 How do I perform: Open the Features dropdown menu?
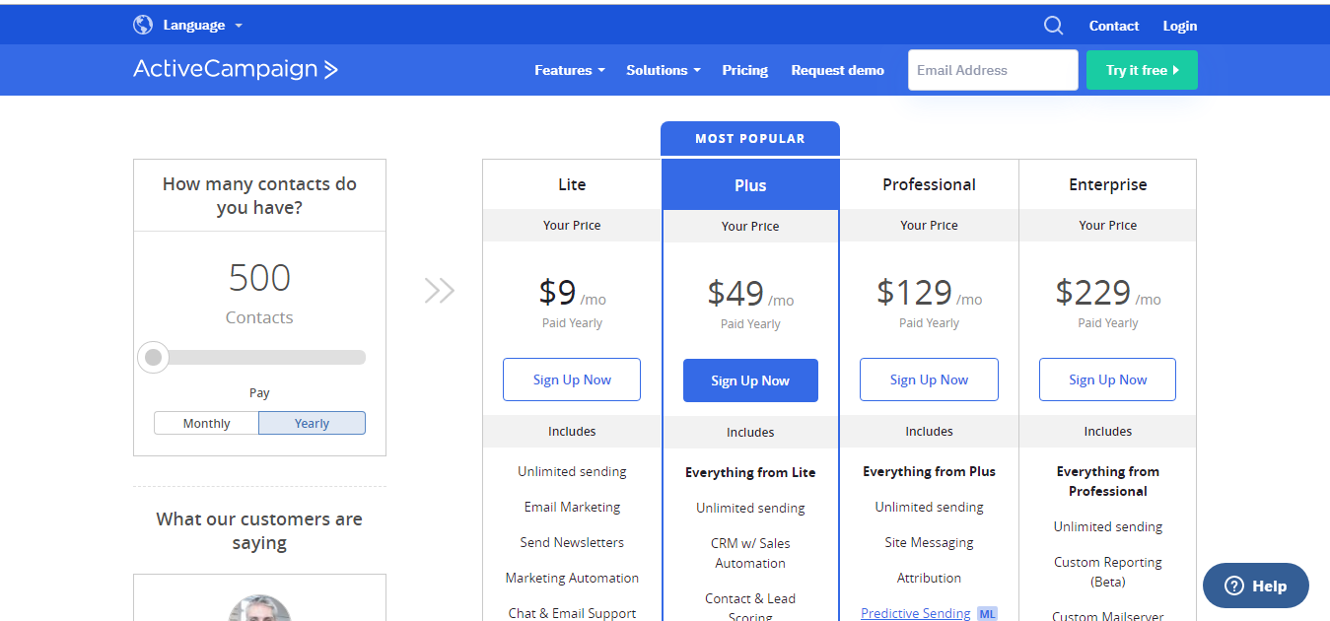[x=569, y=70]
